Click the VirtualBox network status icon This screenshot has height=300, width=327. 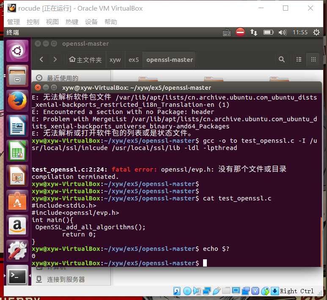207,291
